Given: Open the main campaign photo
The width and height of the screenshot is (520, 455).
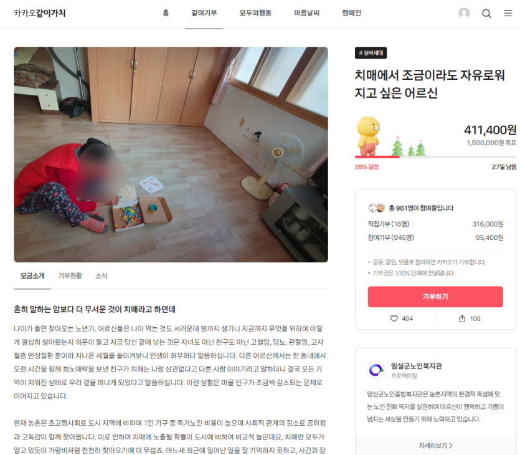Looking at the screenshot, I should click(x=171, y=155).
